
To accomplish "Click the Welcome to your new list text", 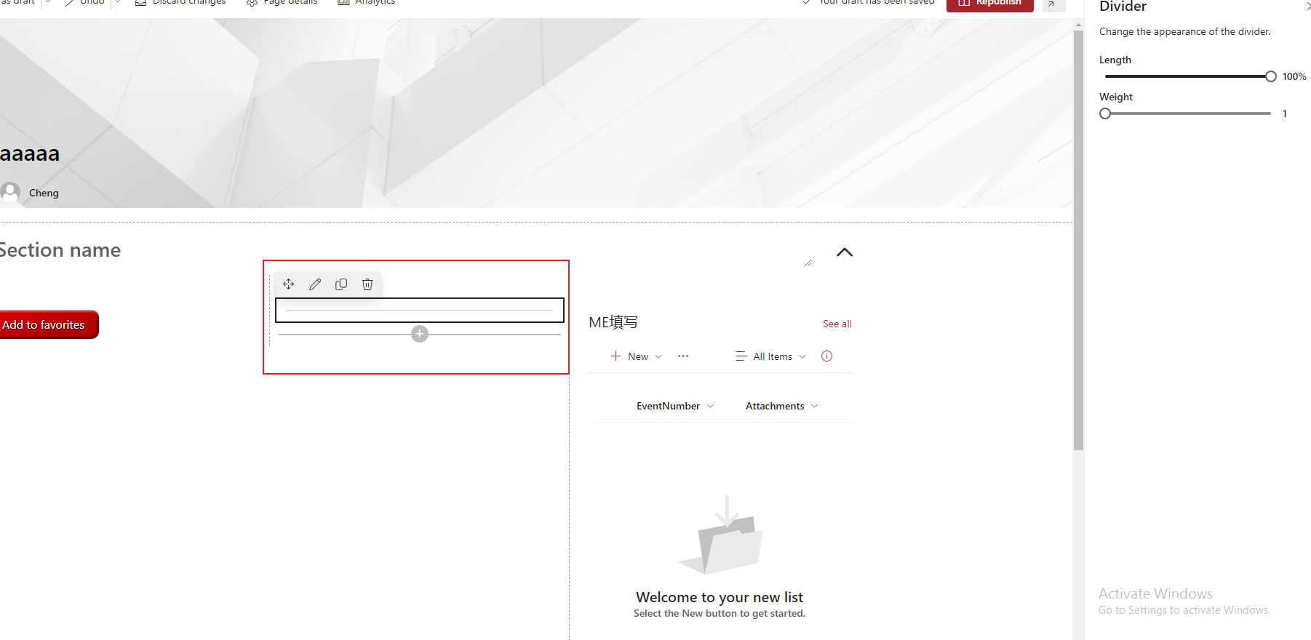I will pyautogui.click(x=720, y=597).
